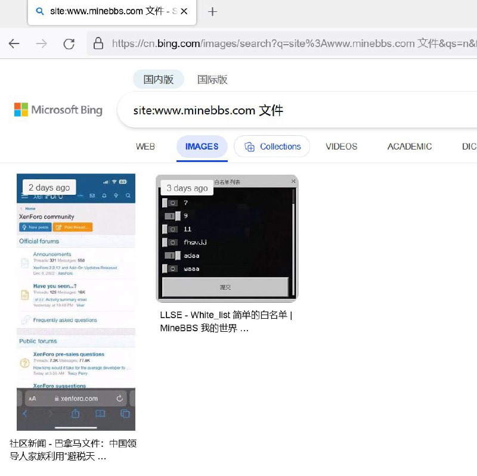The width and height of the screenshot is (477, 476).
Task: Open the VIDEOS search tab
Action: (341, 147)
